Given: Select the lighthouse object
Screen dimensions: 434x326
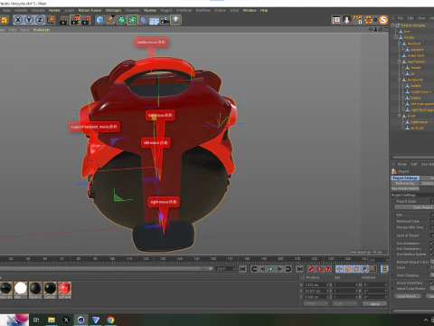Looking at the screenshot, I should coord(419,122).
